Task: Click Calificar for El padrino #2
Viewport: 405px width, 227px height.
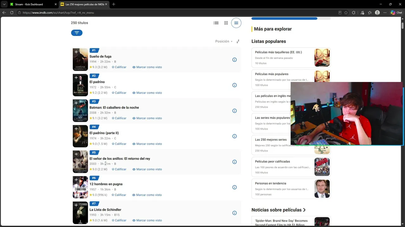Action: [x=119, y=93]
